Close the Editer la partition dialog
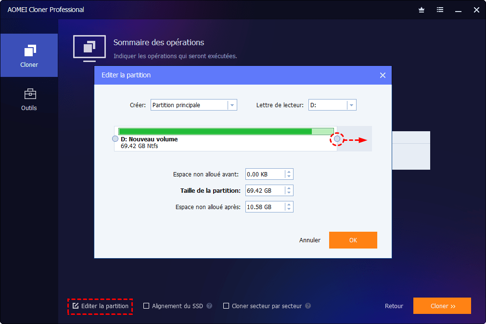Screen dimensions: 486x324 click(x=383, y=75)
